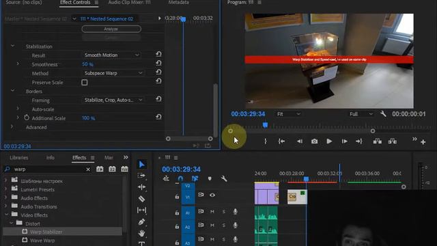Click the Analyze button

click(111, 29)
